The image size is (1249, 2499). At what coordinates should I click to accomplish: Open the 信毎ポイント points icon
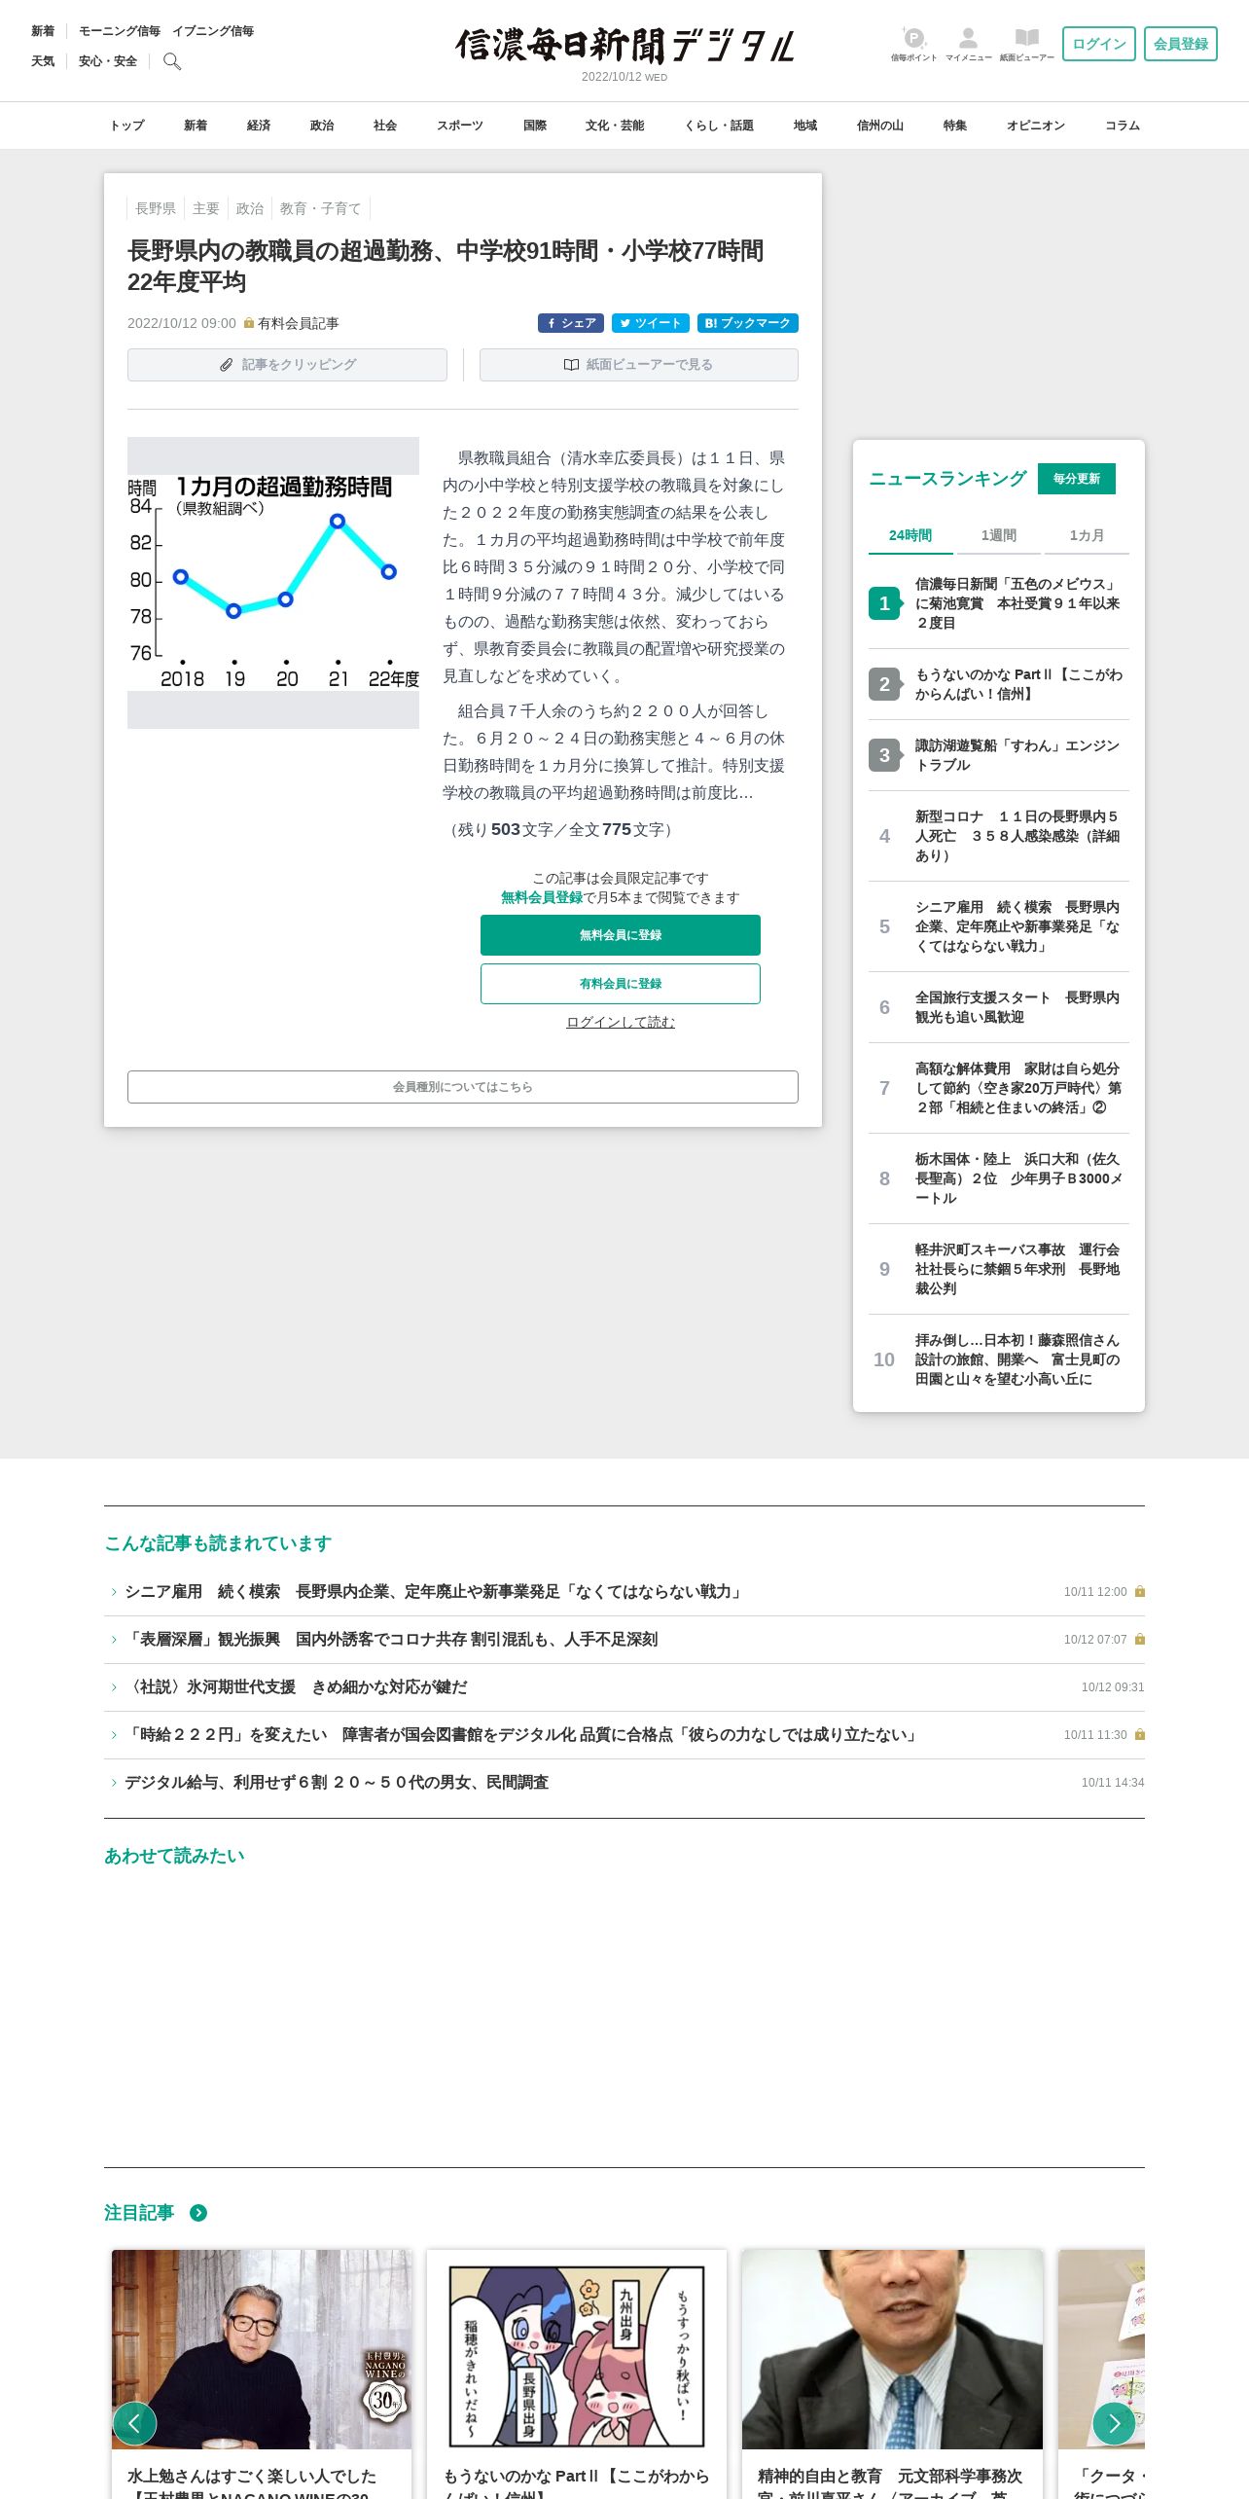(x=914, y=44)
